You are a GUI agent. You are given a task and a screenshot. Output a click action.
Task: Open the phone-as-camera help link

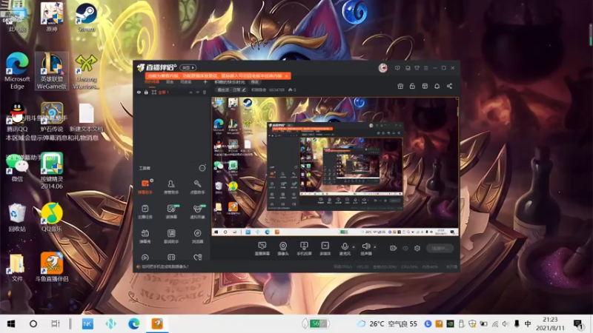(165, 266)
